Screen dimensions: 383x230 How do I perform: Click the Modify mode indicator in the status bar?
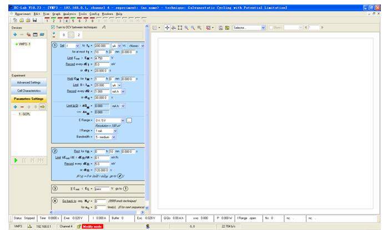tap(93, 226)
